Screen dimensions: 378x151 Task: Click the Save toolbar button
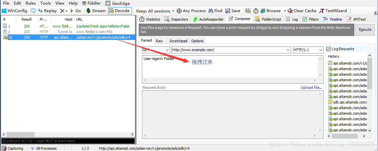tap(233, 11)
